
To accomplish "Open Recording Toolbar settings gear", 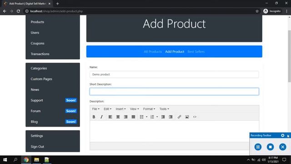I will pyautogui.click(x=282, y=135).
